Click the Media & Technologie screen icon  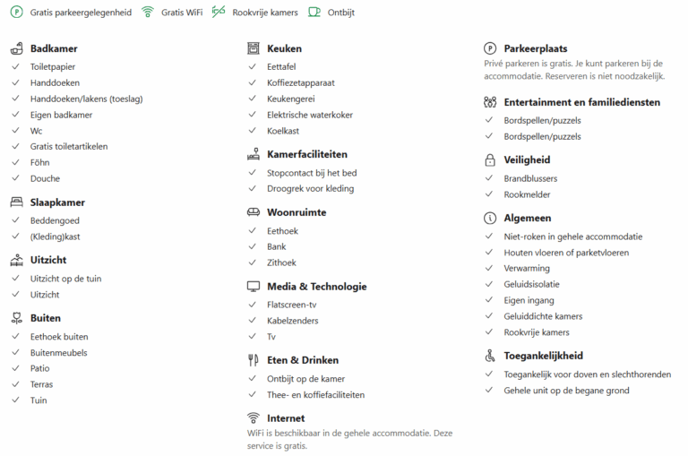[253, 287]
